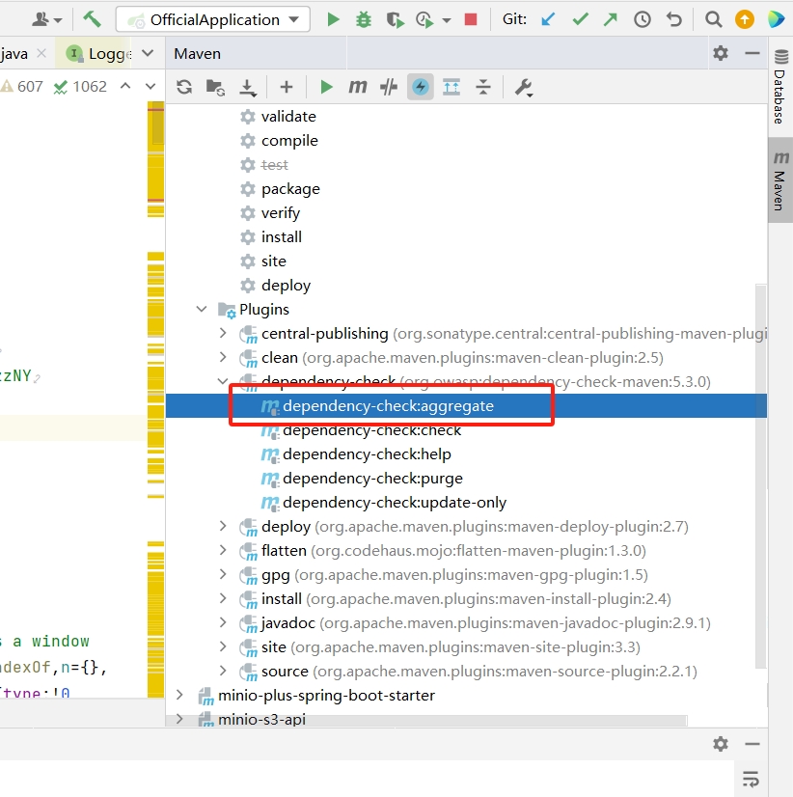Click the orange IDE update icon

[745, 19]
